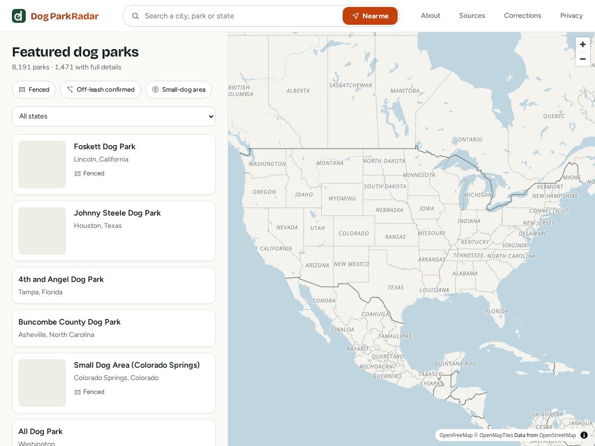Click the map zoom out button
The width and height of the screenshot is (595, 446).
[583, 59]
